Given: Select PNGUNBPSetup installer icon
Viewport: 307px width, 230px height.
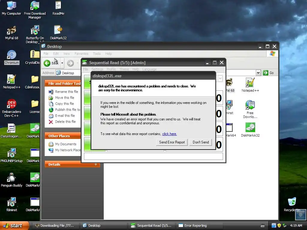Looking at the screenshot, I should 11,155.
